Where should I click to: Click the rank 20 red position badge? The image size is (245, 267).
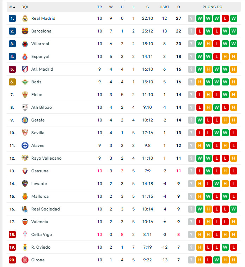12,260
